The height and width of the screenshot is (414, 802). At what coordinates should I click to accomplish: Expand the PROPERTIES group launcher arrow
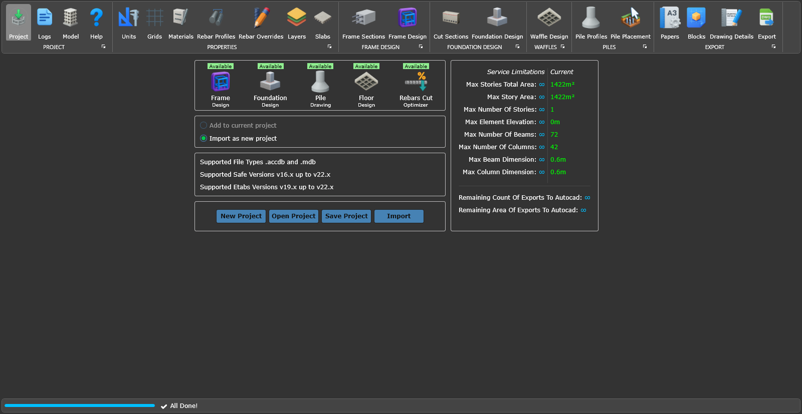[329, 47]
